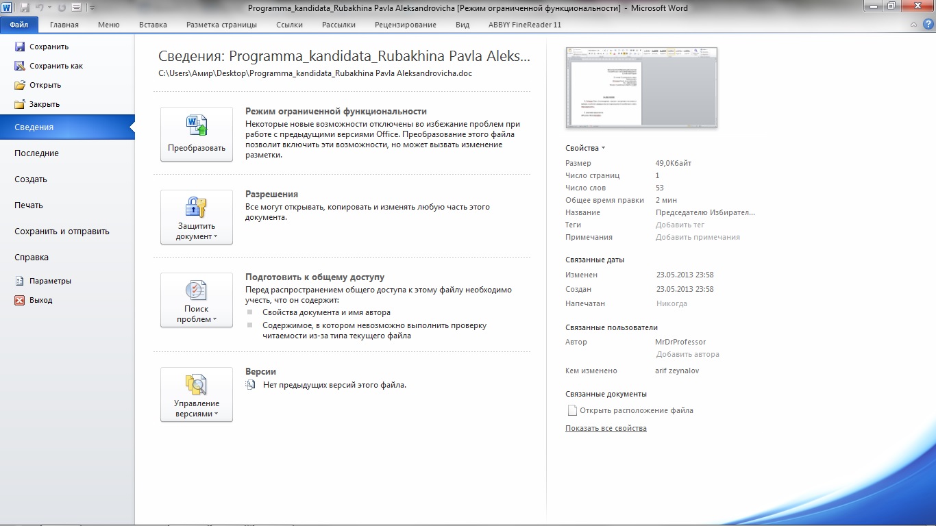Open the Ссылки ribbon tab
The image size is (936, 526).
(x=290, y=25)
